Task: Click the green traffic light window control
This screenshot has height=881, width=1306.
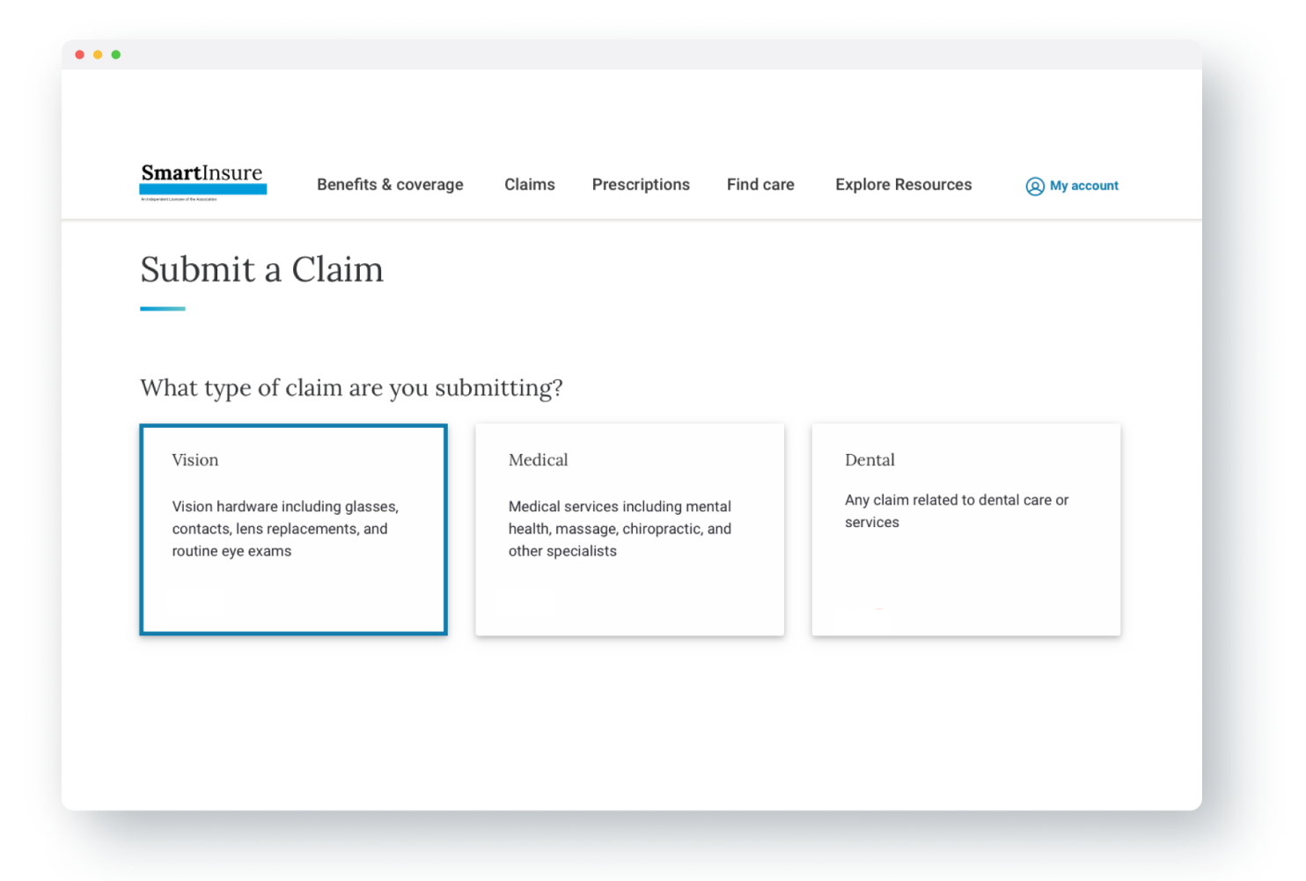Action: tap(116, 54)
